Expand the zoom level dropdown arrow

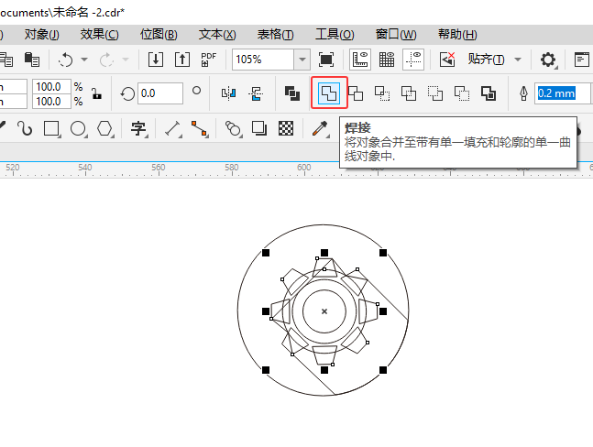(x=302, y=60)
